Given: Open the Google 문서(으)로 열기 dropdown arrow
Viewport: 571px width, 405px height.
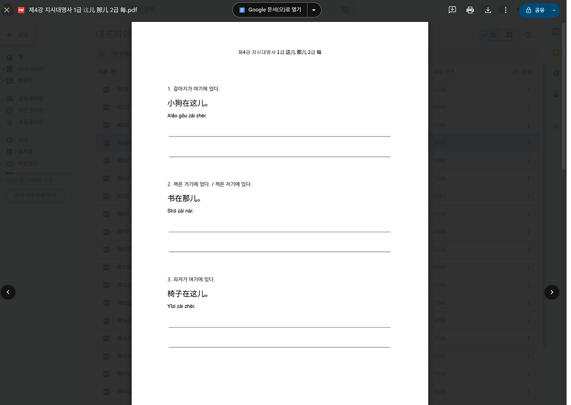Looking at the screenshot, I should (x=314, y=10).
